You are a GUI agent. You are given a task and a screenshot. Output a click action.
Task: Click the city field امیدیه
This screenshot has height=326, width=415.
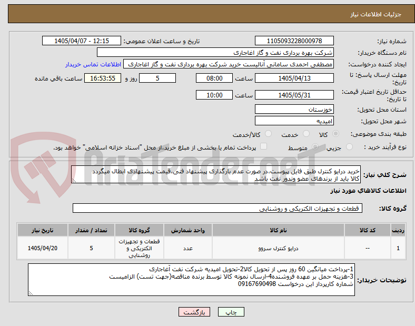tap(294, 121)
